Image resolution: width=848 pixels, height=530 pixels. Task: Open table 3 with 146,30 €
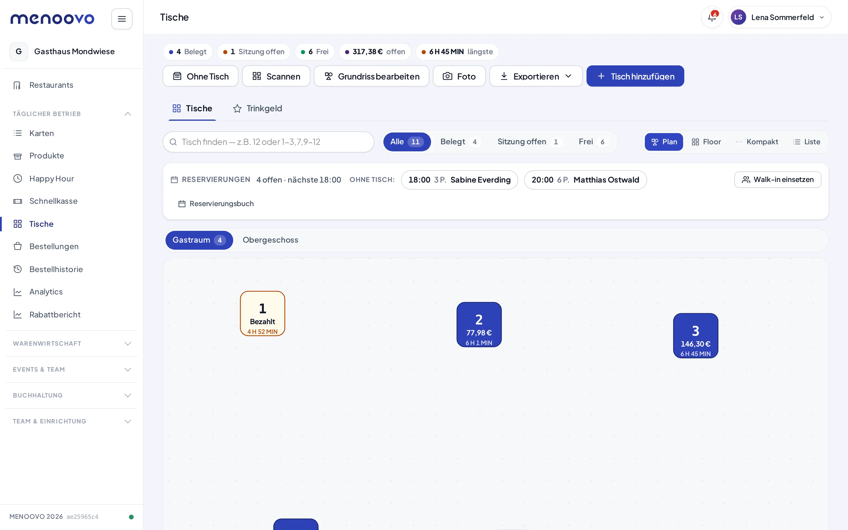695,336
